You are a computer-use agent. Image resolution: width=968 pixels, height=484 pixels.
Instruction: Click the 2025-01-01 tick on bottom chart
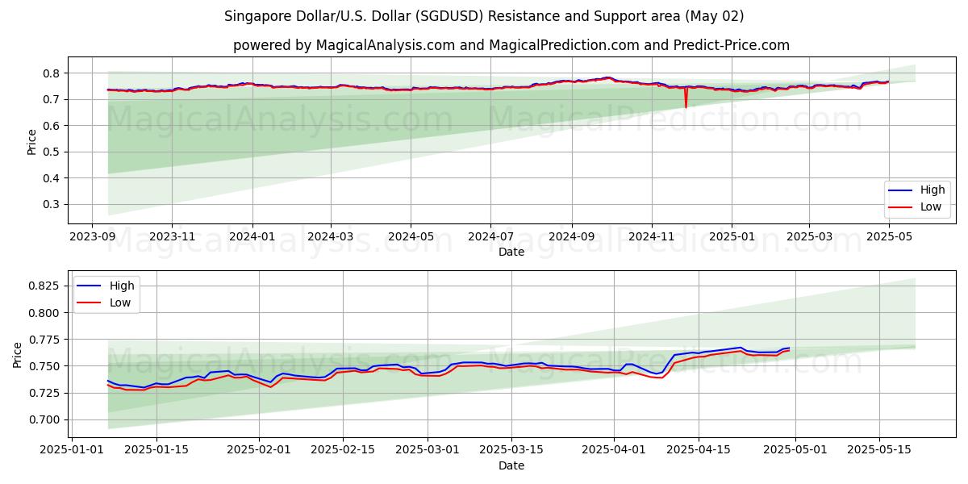pyautogui.click(x=73, y=451)
